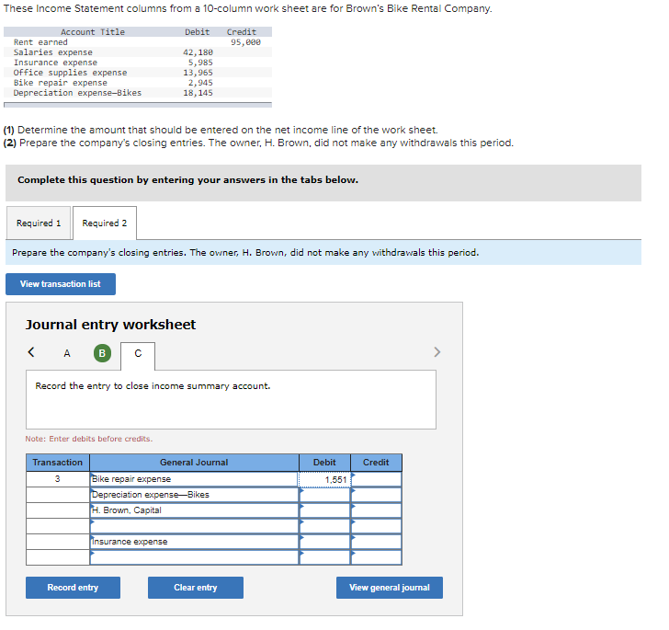The height and width of the screenshot is (630, 669).
Task: Click credit field for Depreciation expense—Bikes row
Action: pyautogui.click(x=377, y=495)
